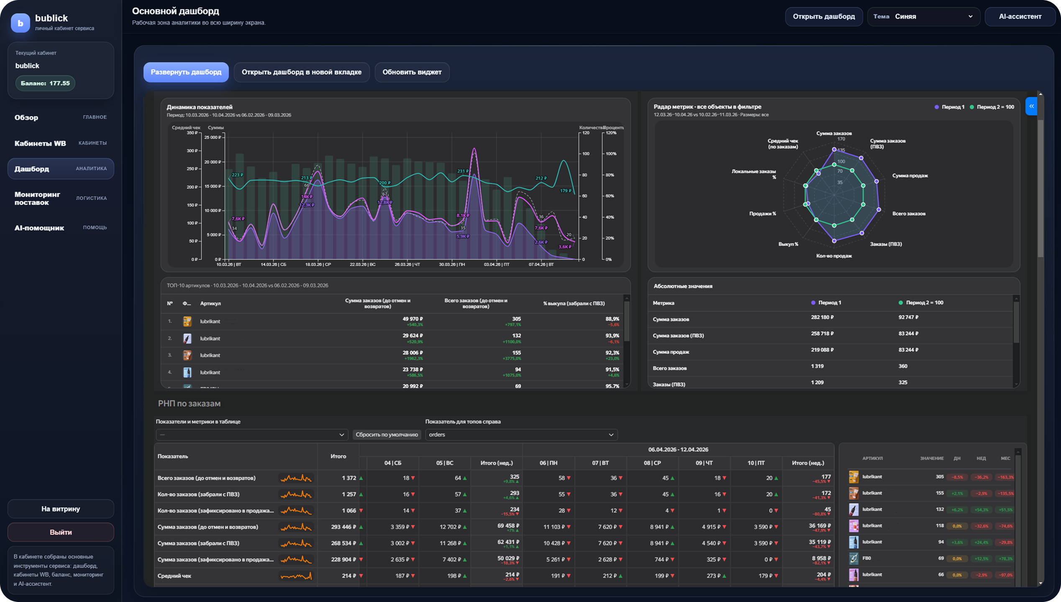Click the Баланс: 177.55 badge

[45, 83]
